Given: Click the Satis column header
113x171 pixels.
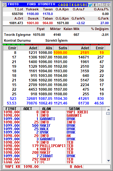Looking at the screenshot, I should [61, 48].
